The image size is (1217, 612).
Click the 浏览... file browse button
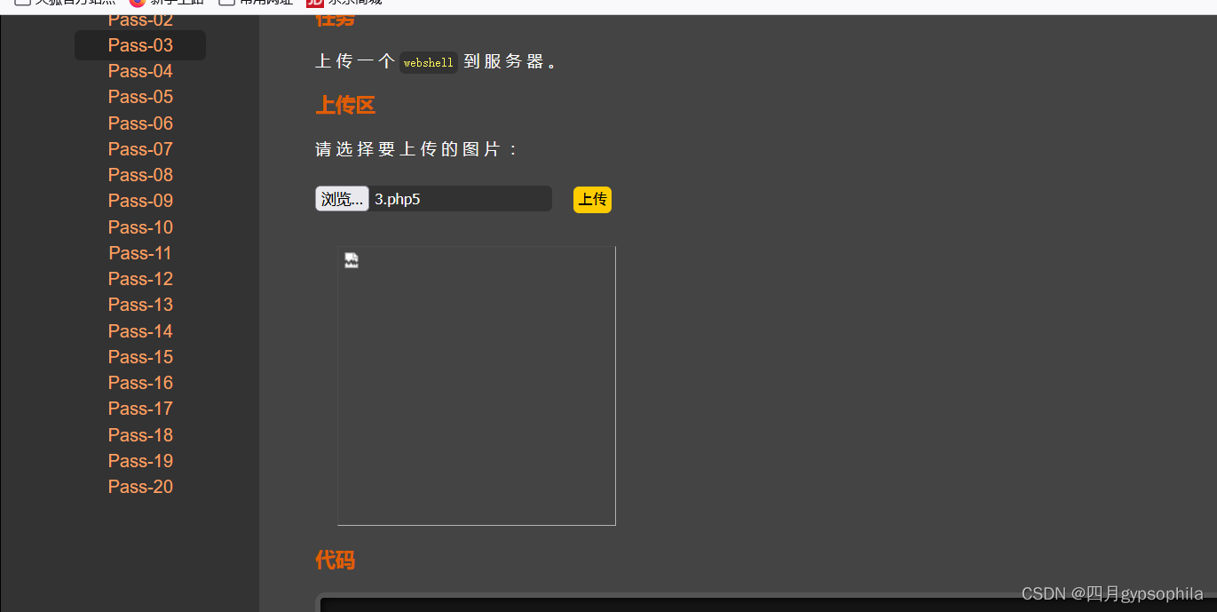click(342, 199)
